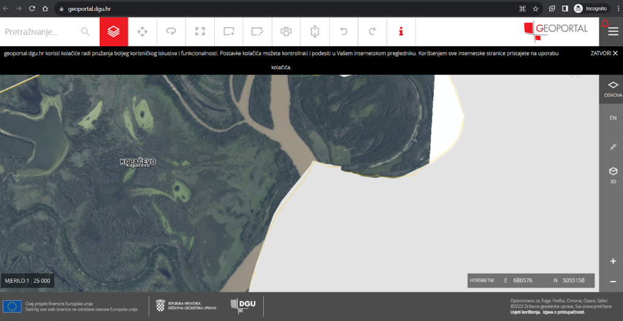The image size is (623, 321).
Task: Bookmark this page with the star icon
Action: [x=535, y=9]
